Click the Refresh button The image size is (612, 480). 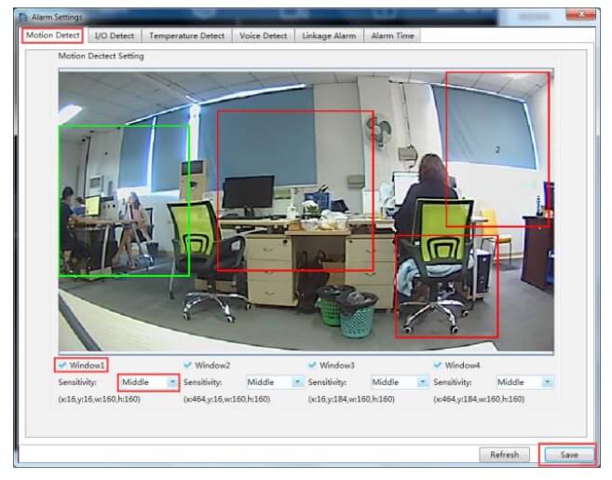click(504, 455)
